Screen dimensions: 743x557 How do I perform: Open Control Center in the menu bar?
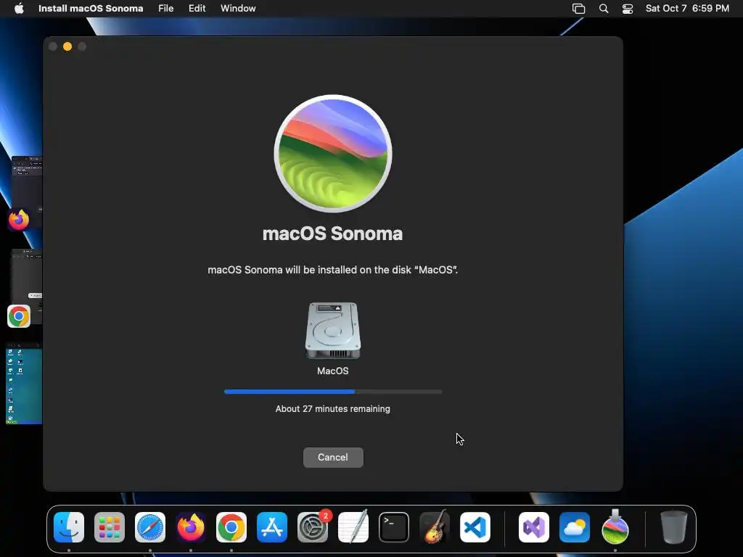coord(628,8)
